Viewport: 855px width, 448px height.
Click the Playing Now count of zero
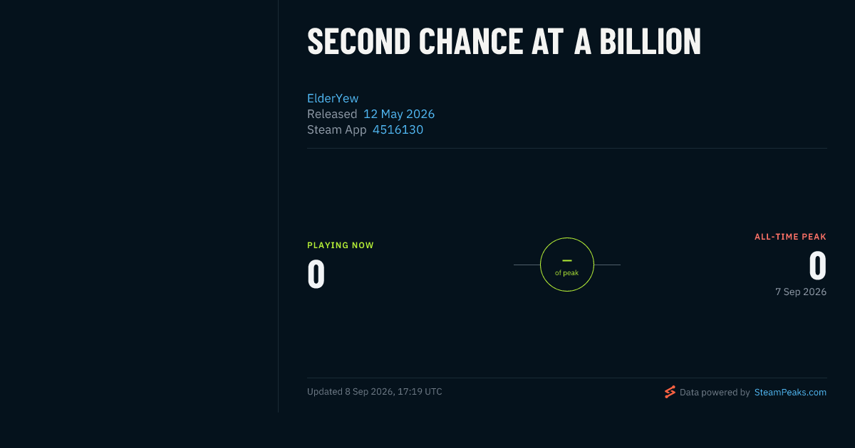tap(316, 274)
